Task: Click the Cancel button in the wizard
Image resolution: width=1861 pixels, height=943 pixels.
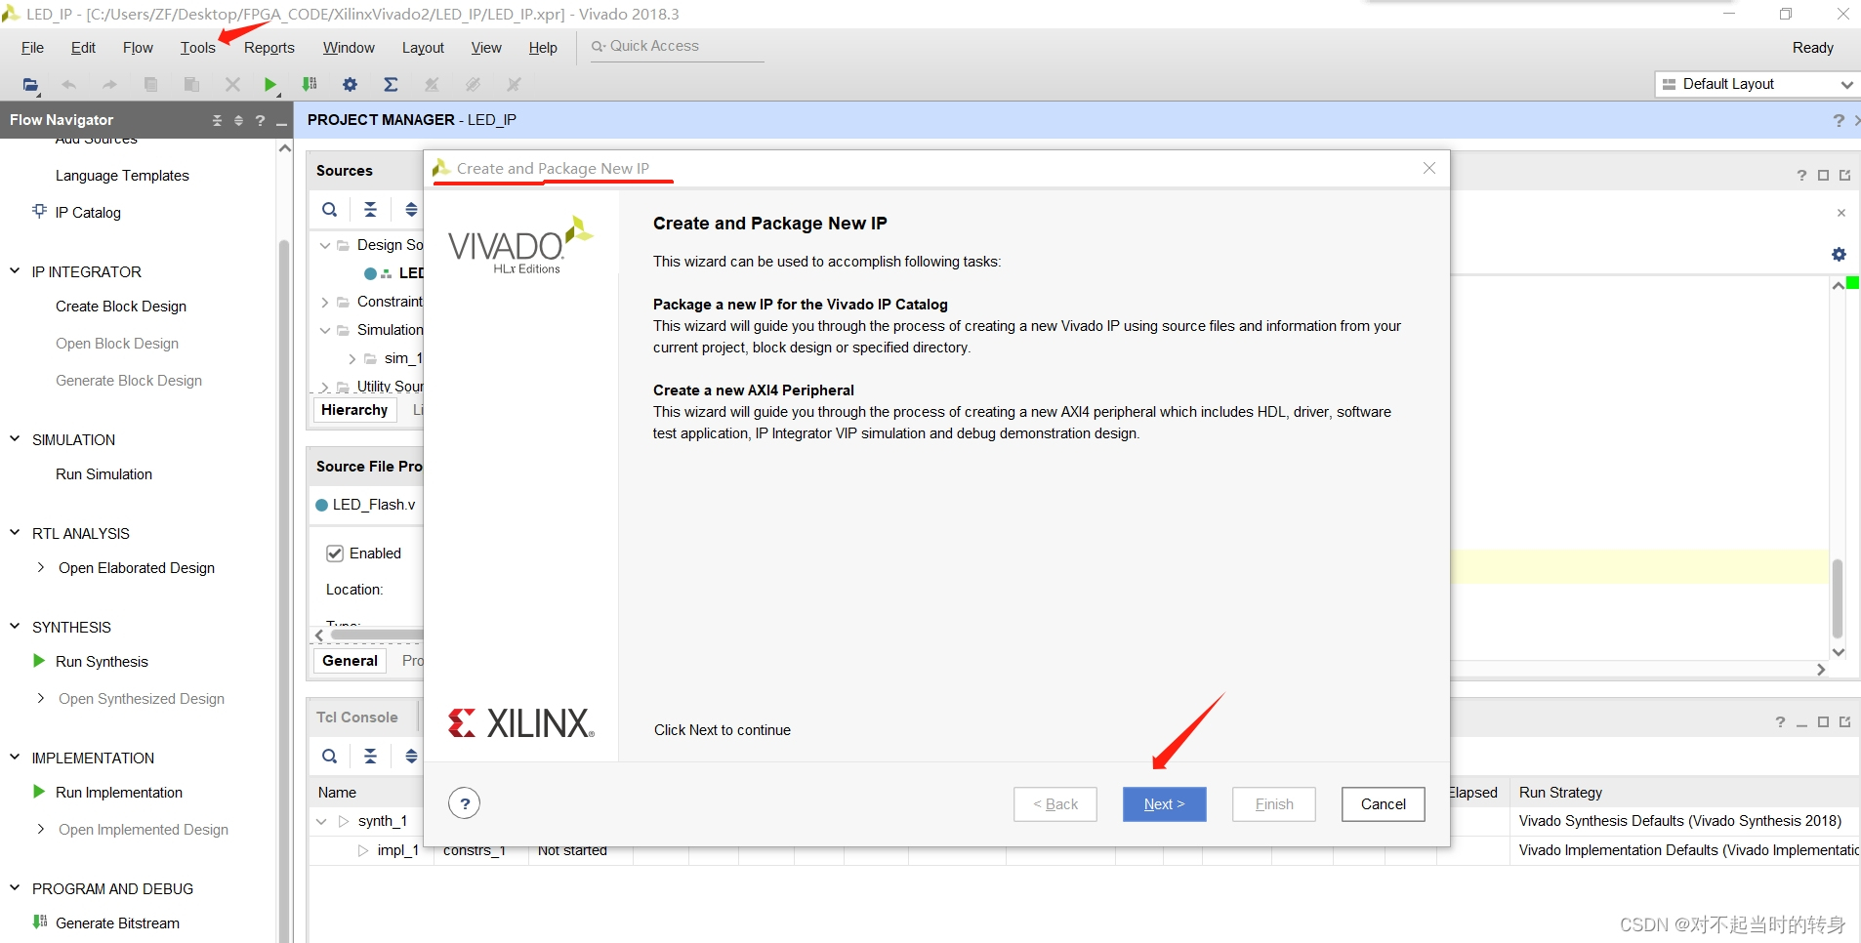Action: point(1383,804)
